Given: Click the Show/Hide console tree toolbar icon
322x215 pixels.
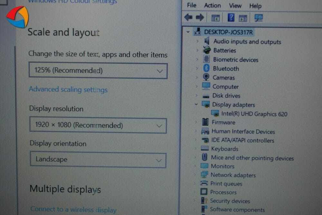Looking at the screenshot, I should click(215, 18).
